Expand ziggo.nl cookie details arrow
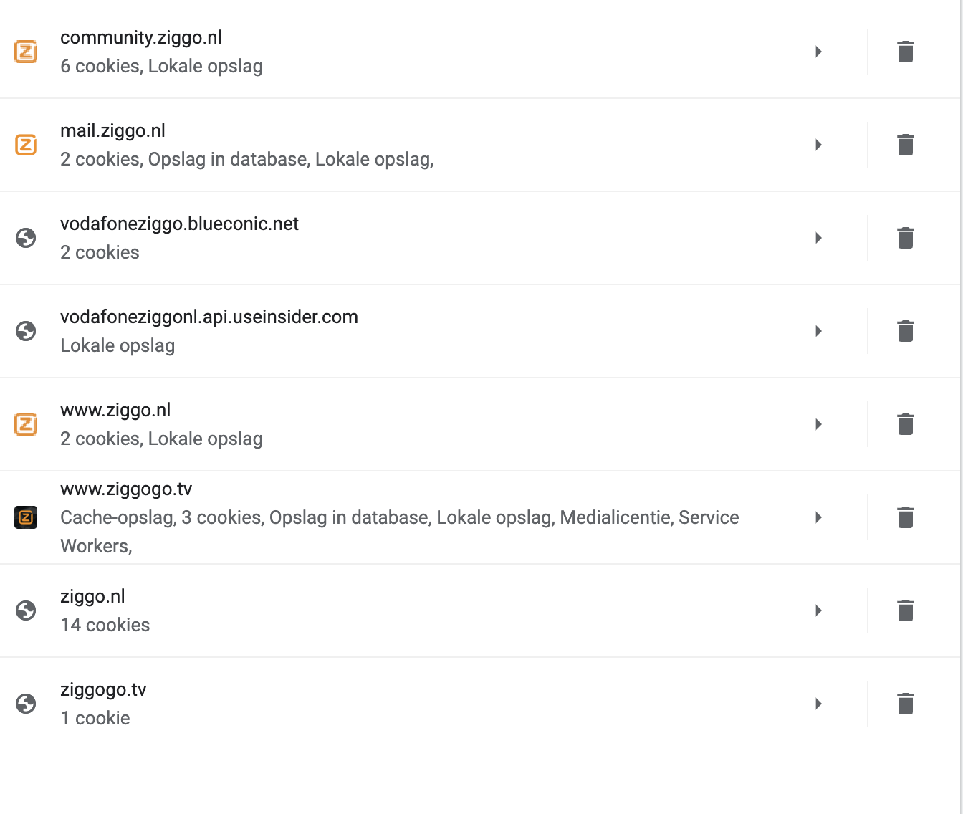 (x=818, y=610)
